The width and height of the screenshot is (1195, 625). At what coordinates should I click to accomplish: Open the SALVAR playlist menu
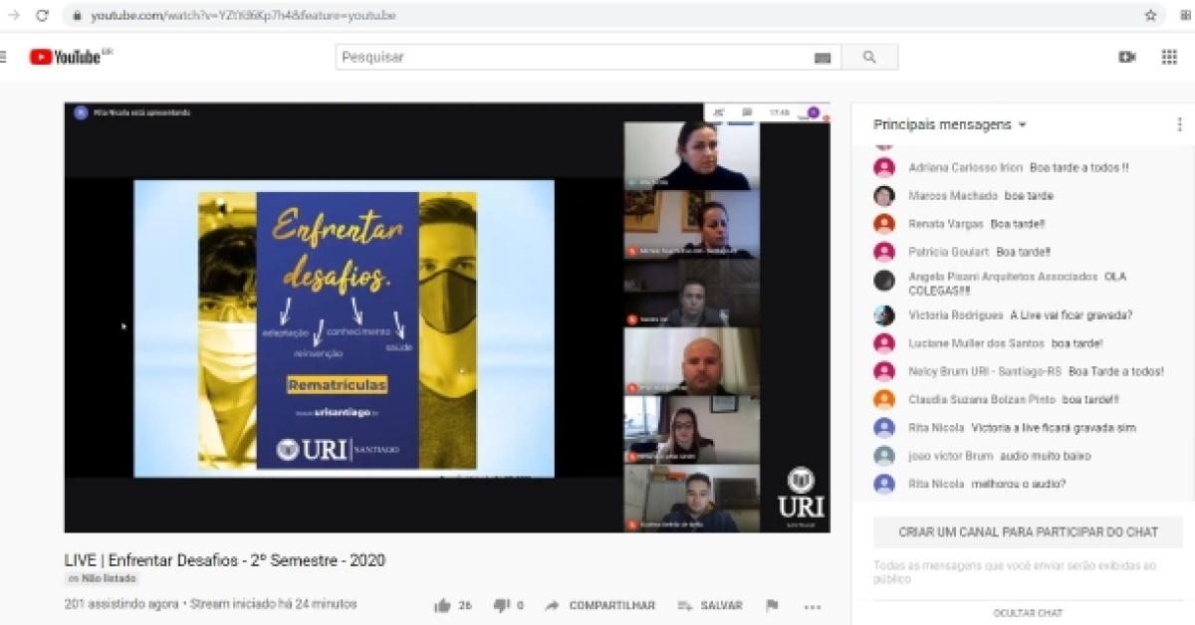(710, 605)
